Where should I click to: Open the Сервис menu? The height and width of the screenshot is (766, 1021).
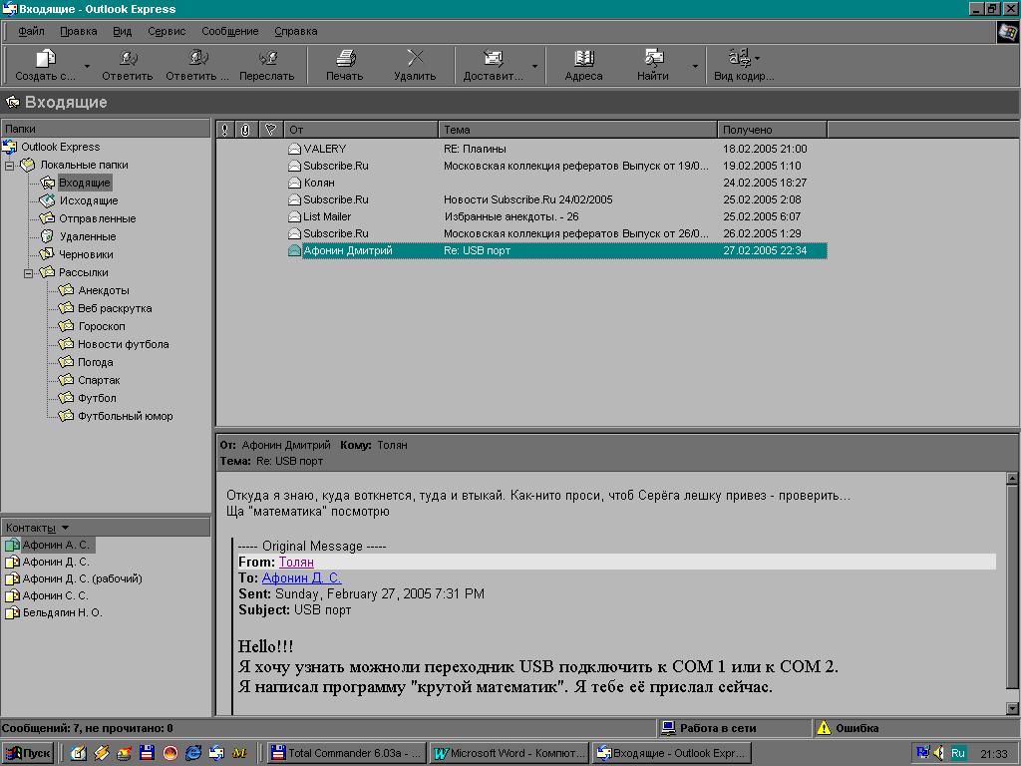(167, 31)
